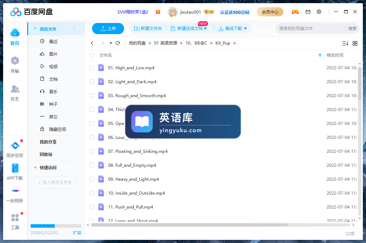Screen dimensions: 366x243
Task: Collapse the 快捷访问 section
Action: point(35,168)
